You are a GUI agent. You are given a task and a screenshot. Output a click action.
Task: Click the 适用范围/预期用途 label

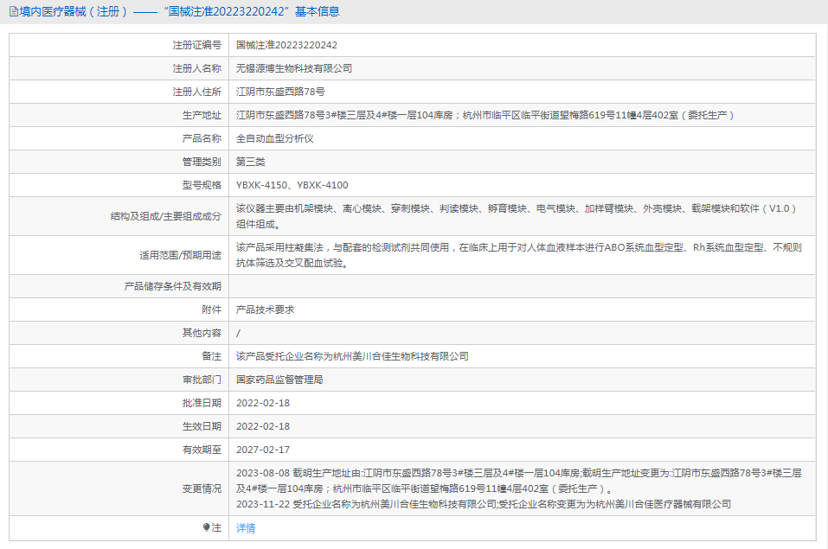(180, 256)
